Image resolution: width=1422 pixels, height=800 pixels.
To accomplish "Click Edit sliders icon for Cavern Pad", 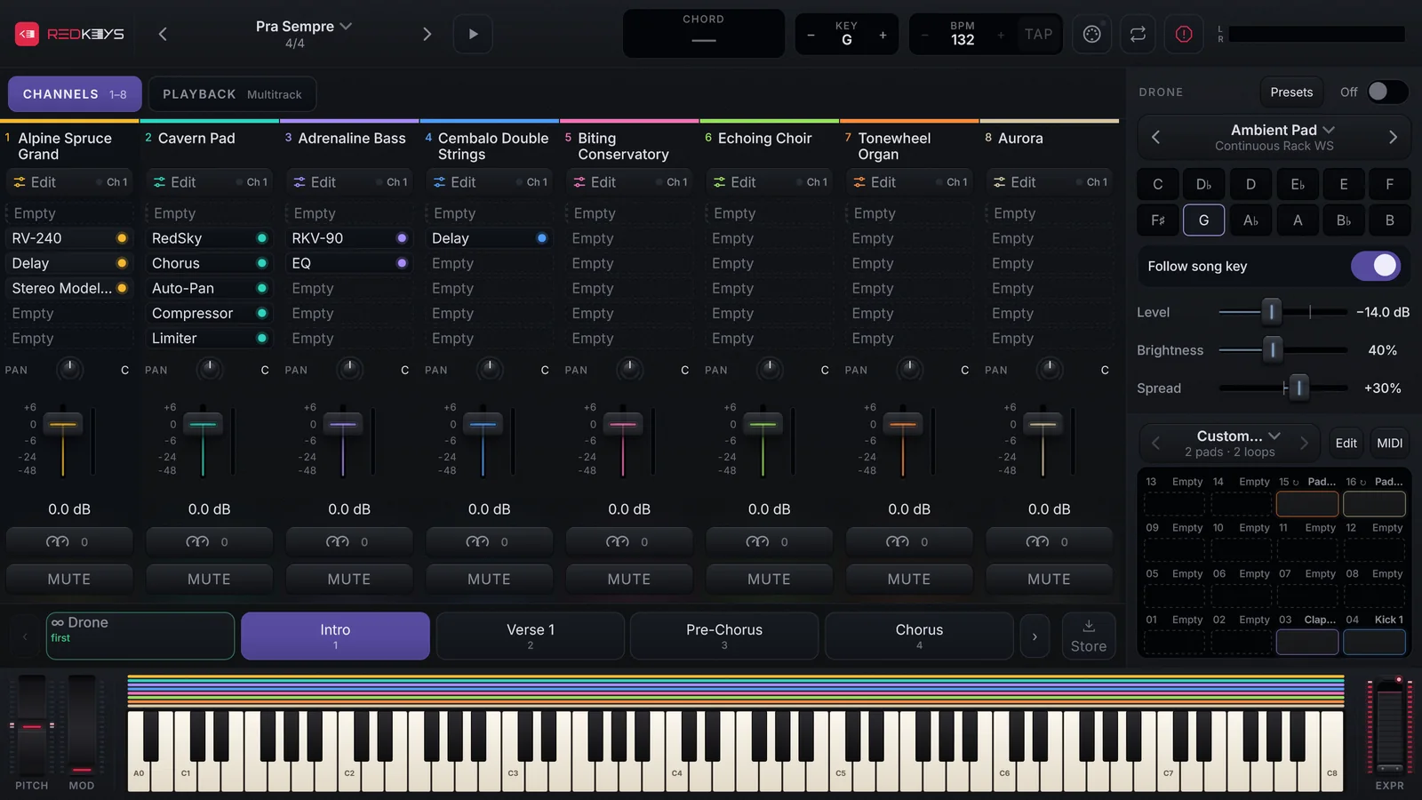I will pyautogui.click(x=160, y=182).
